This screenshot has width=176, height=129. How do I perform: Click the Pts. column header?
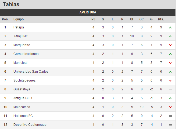pos(161,19)
